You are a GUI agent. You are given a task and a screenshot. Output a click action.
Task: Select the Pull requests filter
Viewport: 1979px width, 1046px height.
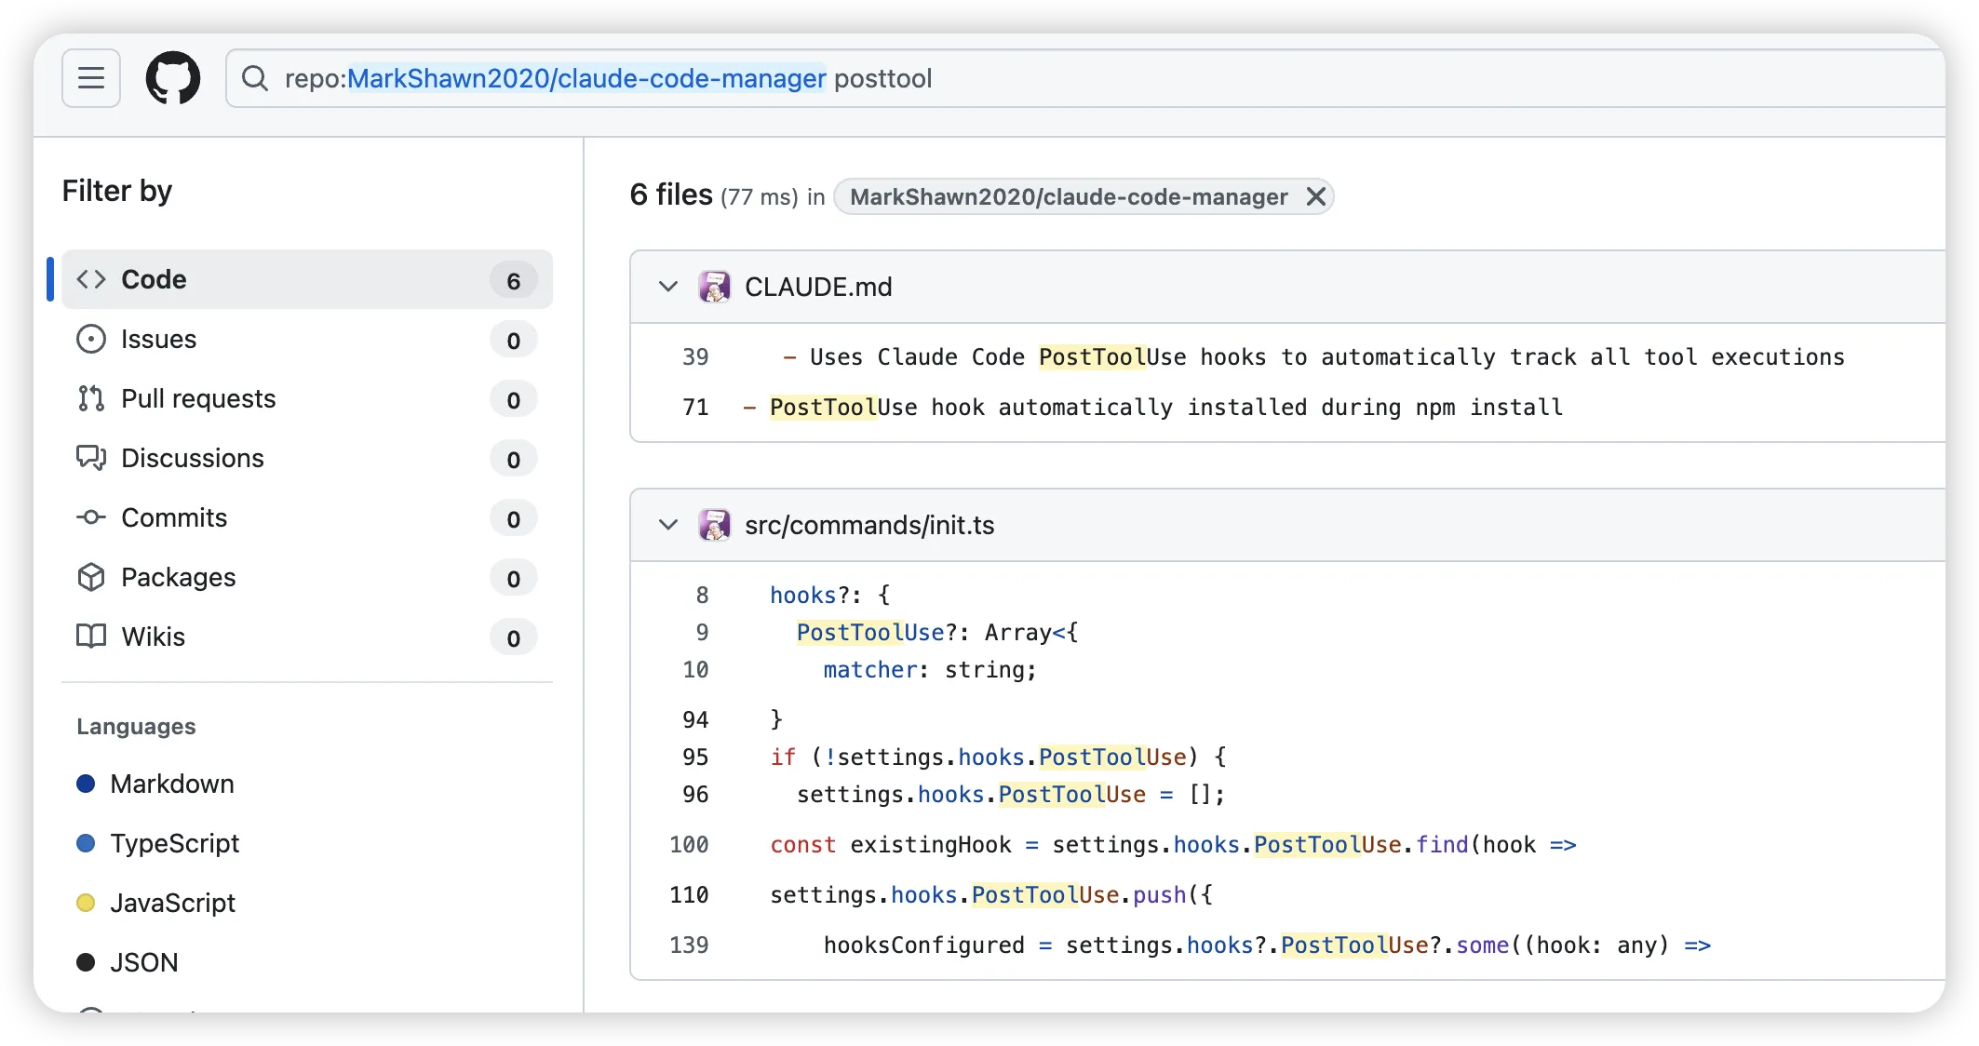(x=307, y=398)
